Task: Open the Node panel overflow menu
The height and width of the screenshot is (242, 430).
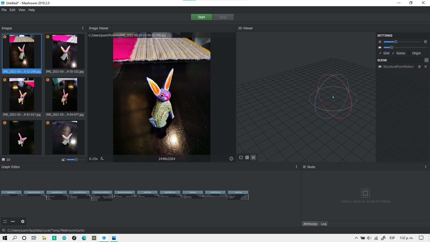Action: (x=425, y=167)
